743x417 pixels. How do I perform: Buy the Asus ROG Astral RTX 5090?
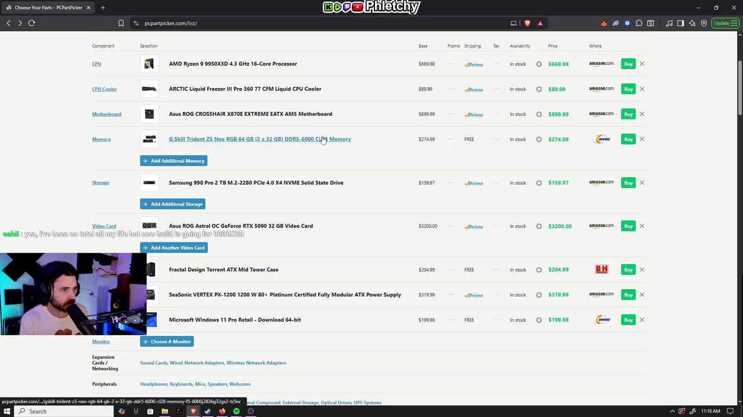[x=628, y=226]
